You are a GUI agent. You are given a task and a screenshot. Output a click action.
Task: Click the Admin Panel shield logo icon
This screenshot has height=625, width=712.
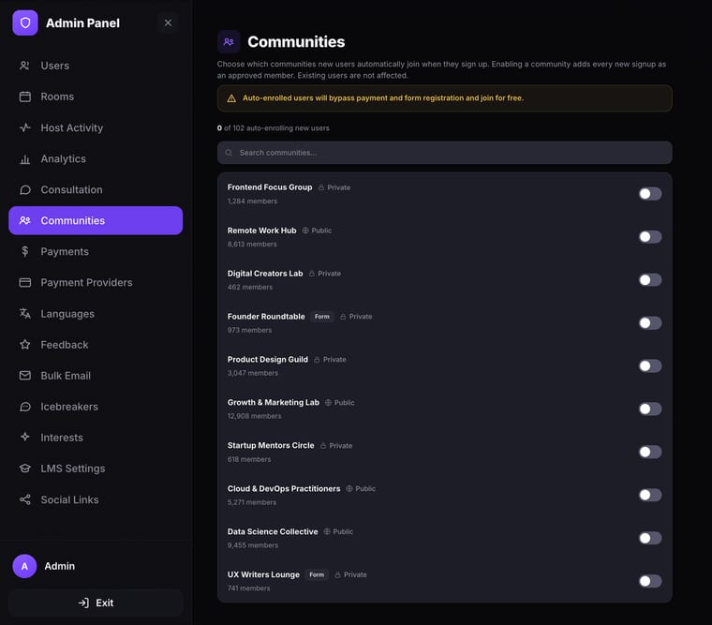25,22
